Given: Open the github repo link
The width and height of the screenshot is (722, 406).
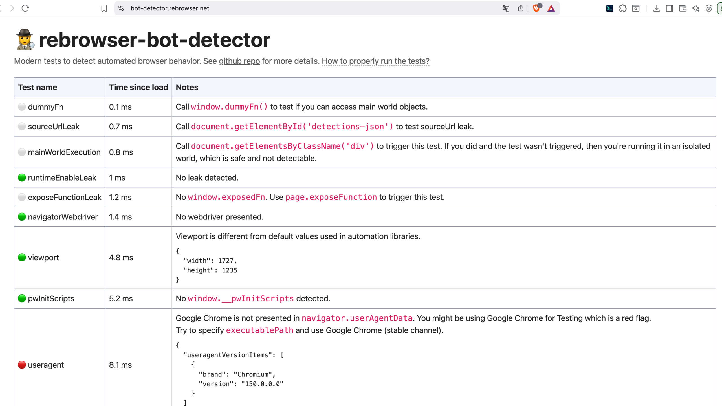Looking at the screenshot, I should point(239,61).
